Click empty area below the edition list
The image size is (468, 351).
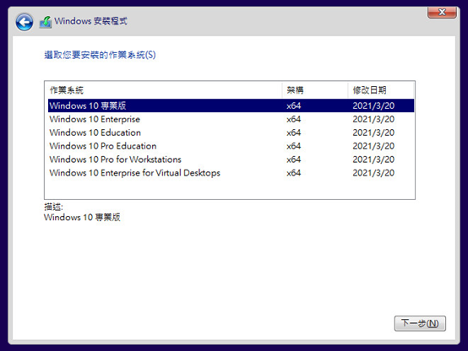click(x=230, y=189)
